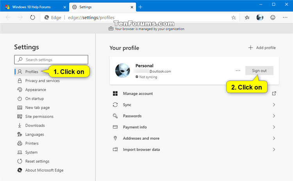Click the Import browser data icon
293x181 pixels.
(115, 149)
